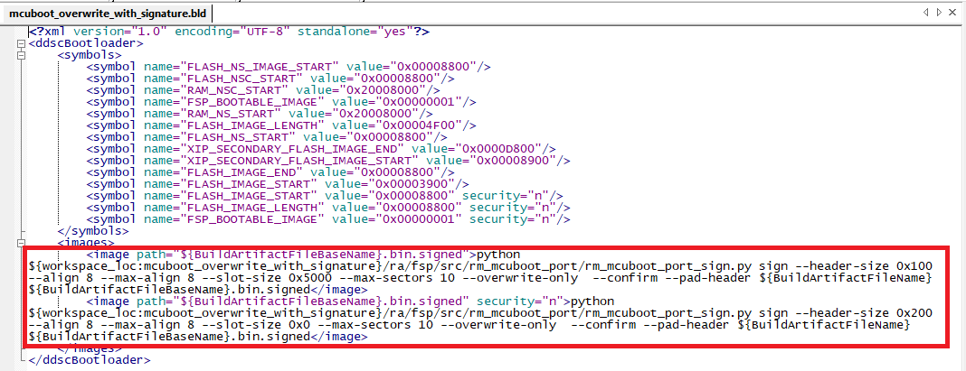The height and width of the screenshot is (371, 966).
Task: Collapse the ddscBootloader root element fold
Action: [21, 43]
